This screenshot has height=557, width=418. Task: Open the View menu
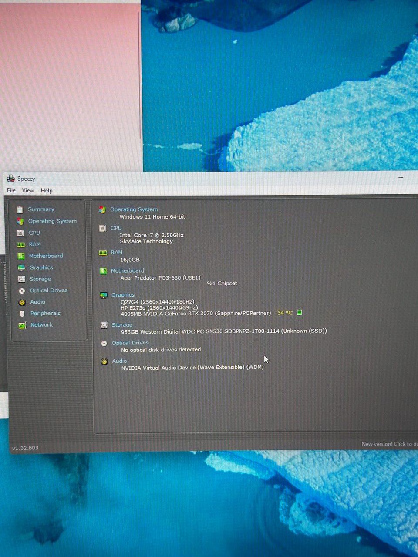point(28,190)
